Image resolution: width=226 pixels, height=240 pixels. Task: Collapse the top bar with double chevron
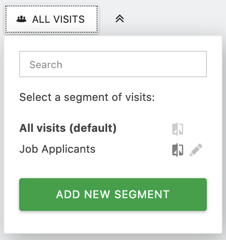click(120, 19)
